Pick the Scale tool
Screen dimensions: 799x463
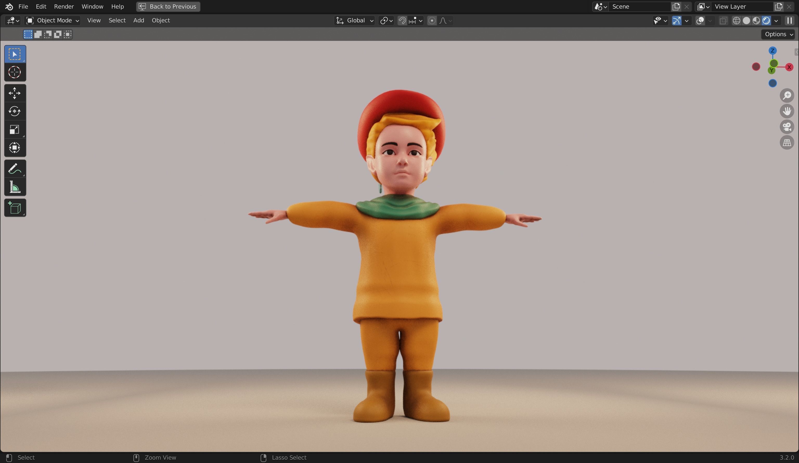[x=15, y=129]
